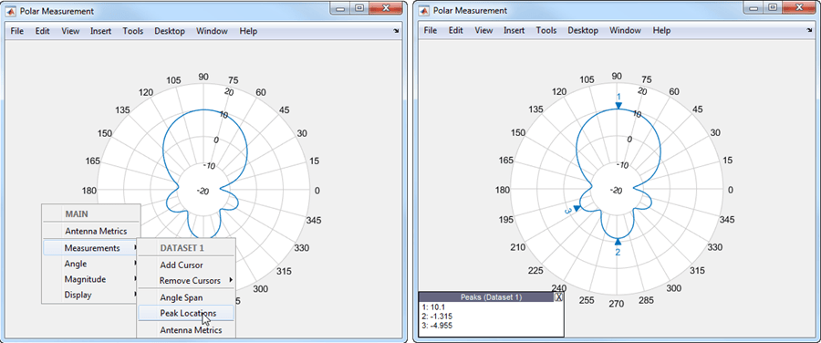Maximize the left Polar Measurement window

[359, 8]
